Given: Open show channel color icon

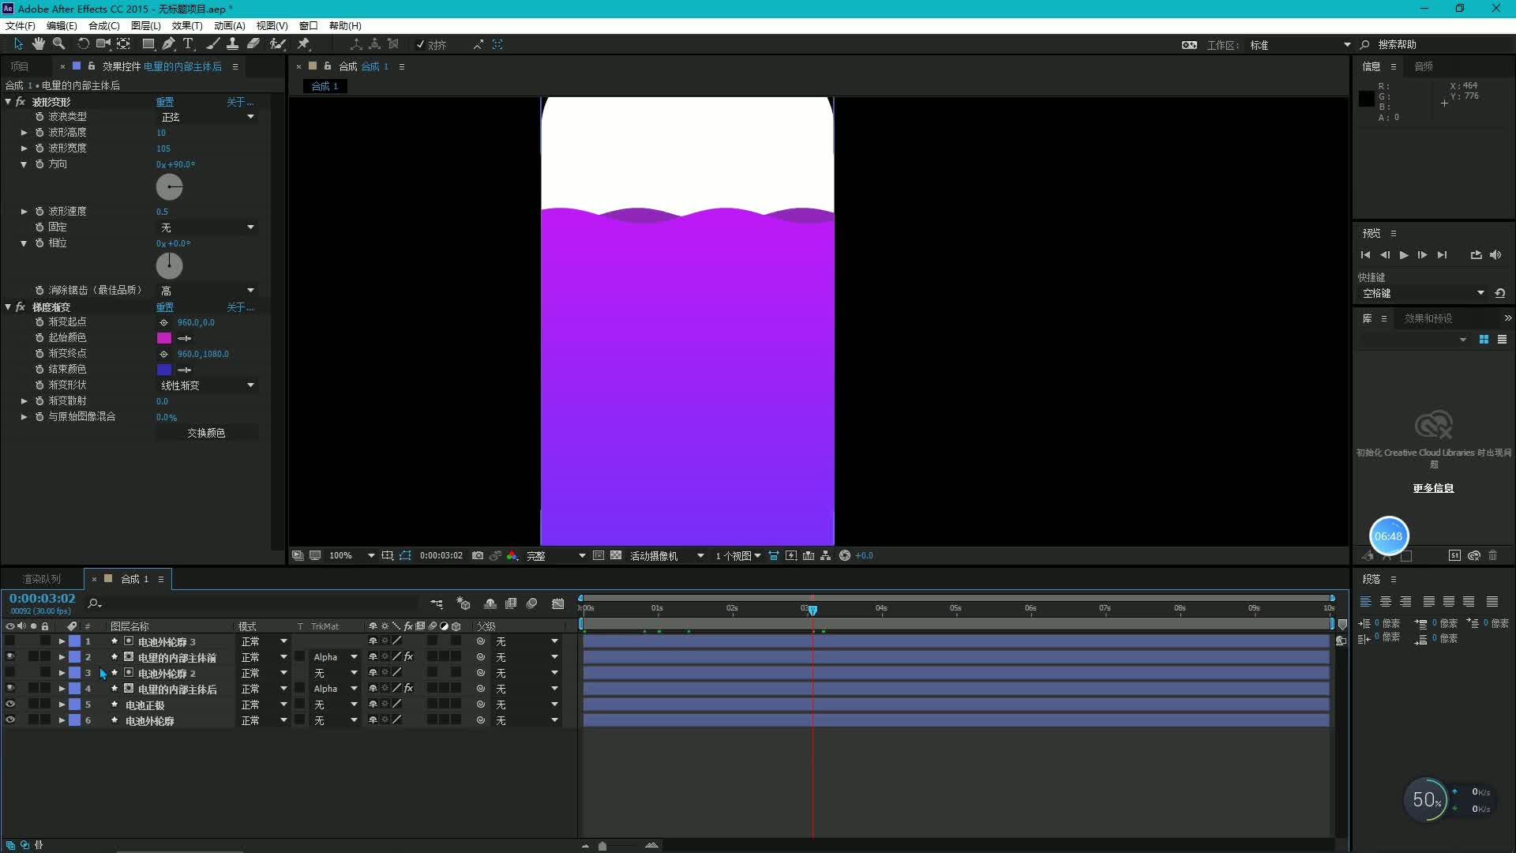Looking at the screenshot, I should pyautogui.click(x=512, y=556).
